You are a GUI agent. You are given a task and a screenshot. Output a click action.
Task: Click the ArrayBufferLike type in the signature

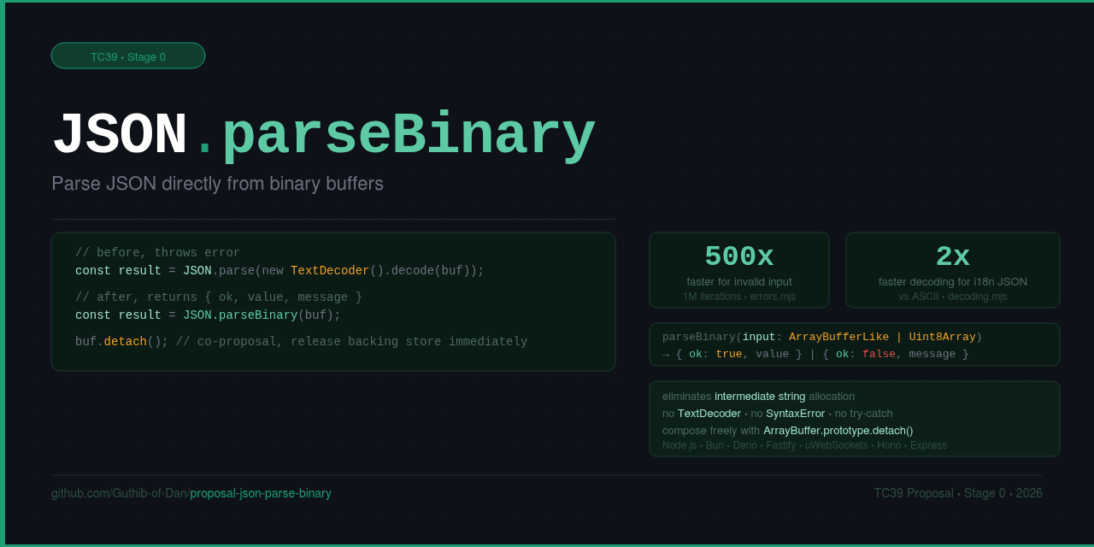point(838,336)
